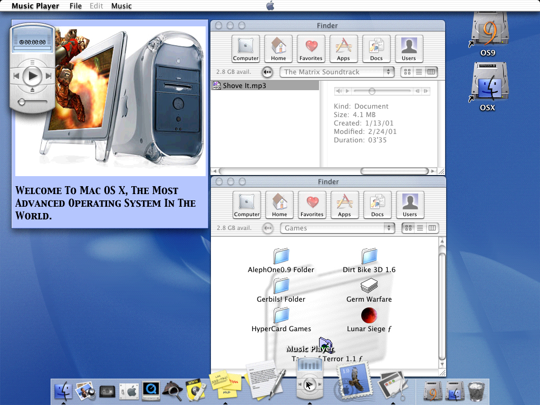Open Users in the Games Finder window
Viewport: 540px width, 405px height.
pos(410,205)
